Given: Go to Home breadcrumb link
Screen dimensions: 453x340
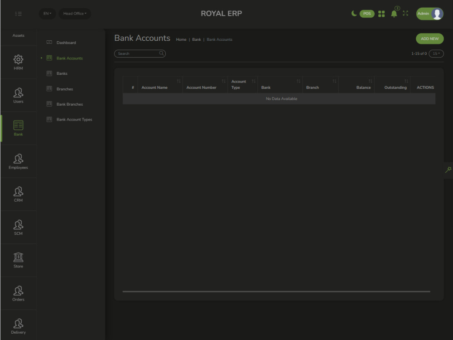Looking at the screenshot, I should click(x=181, y=39).
